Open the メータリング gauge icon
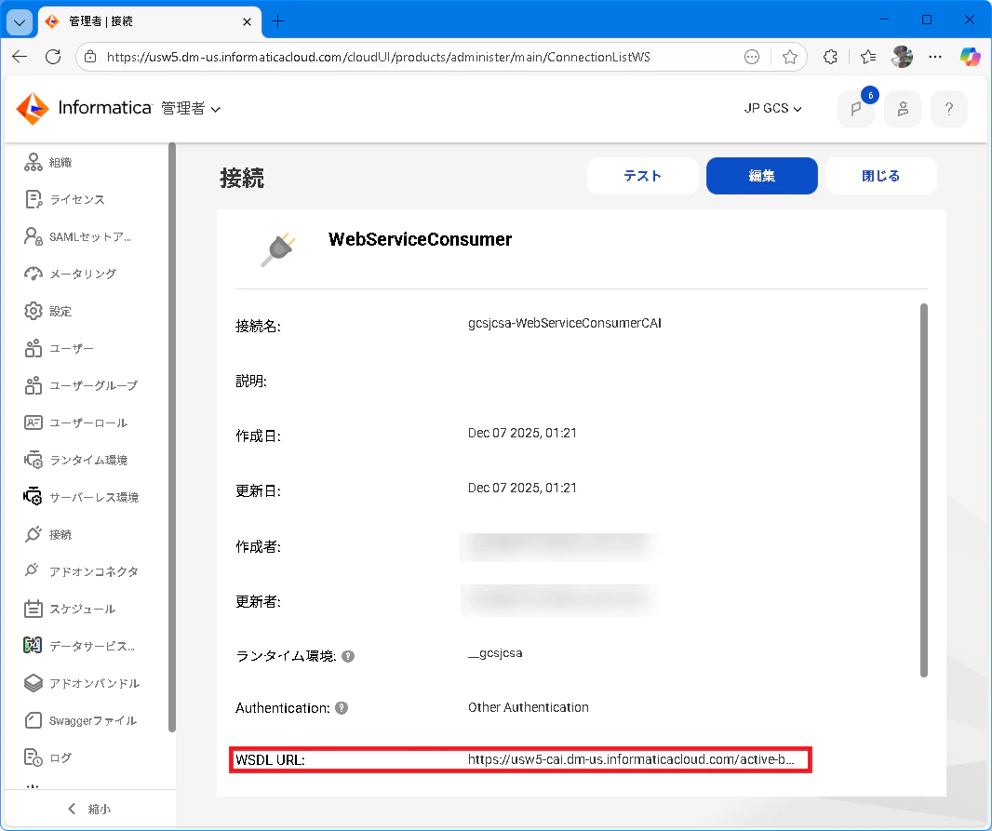992x831 pixels. (x=33, y=274)
